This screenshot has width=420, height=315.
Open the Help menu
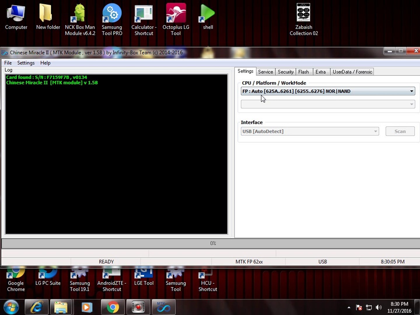(x=45, y=63)
